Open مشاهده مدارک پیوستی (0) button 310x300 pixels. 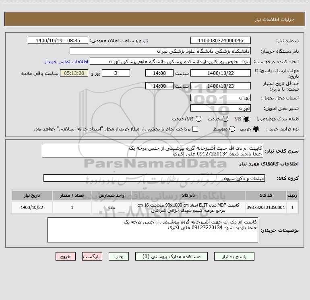[172, 257]
